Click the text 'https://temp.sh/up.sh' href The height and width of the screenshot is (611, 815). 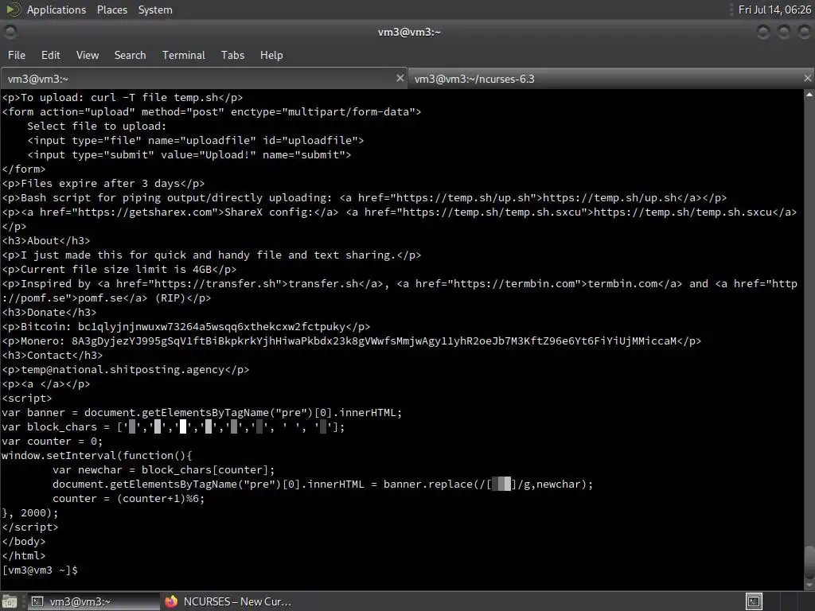pyautogui.click(x=463, y=198)
